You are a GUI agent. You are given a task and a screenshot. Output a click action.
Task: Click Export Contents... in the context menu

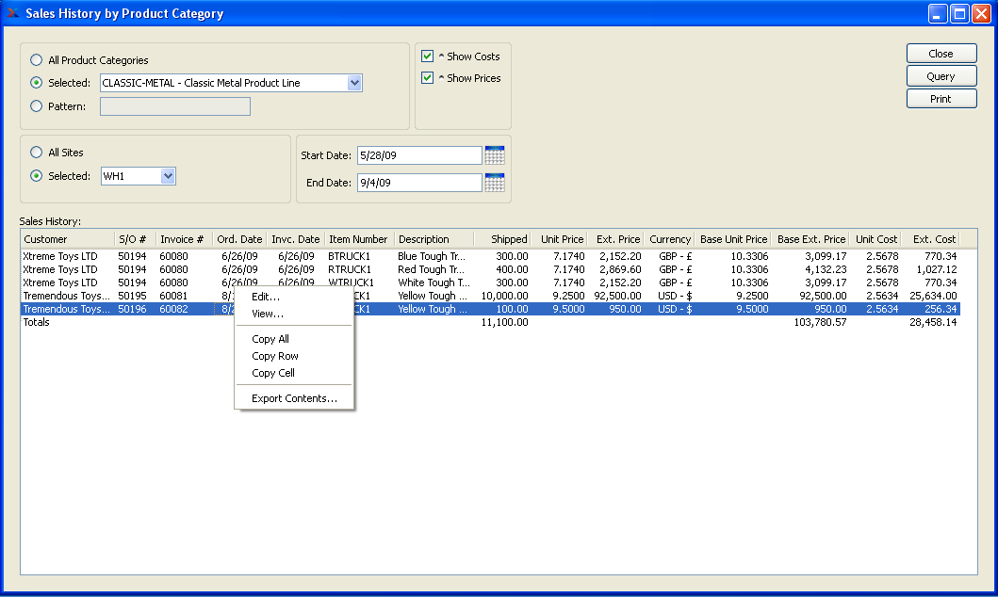(x=294, y=398)
